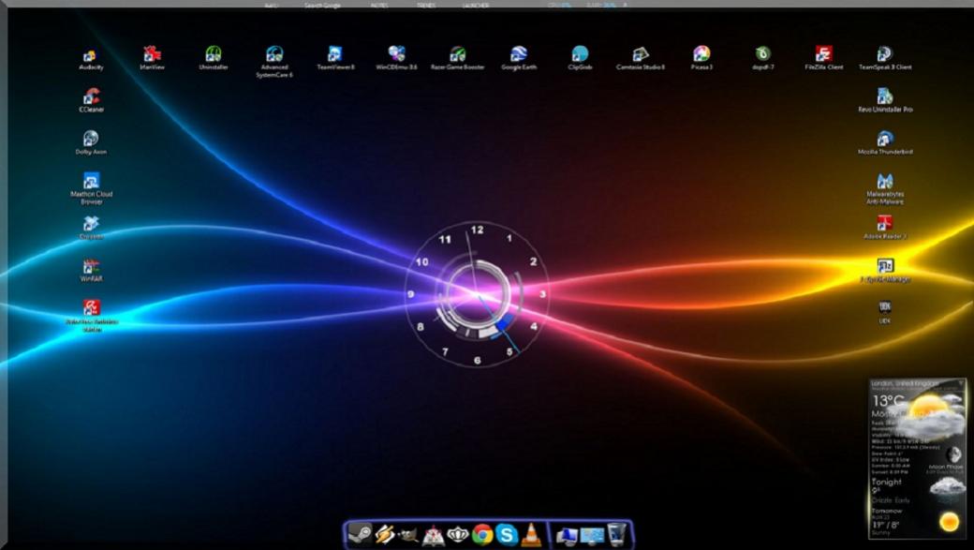Open the Adobe Reader desktop icon

pos(884,225)
